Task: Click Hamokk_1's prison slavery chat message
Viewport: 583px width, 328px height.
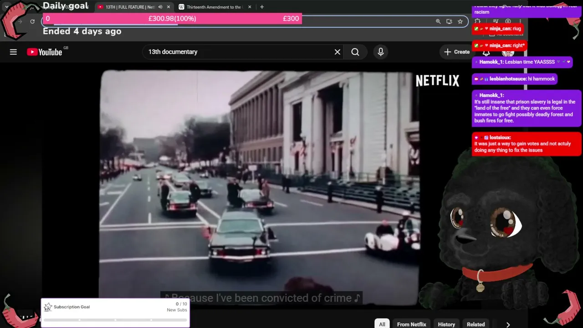Action: click(527, 108)
